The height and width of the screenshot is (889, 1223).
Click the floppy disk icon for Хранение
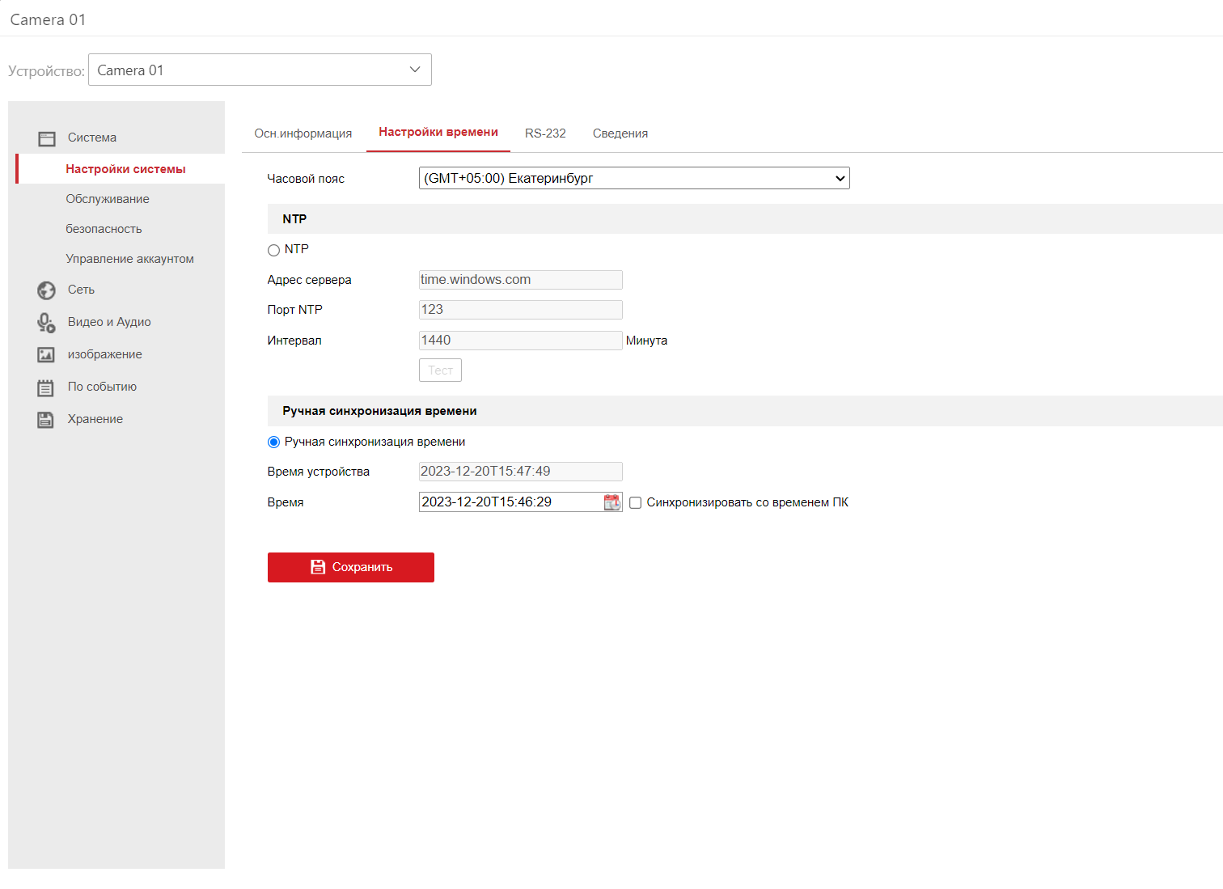46,420
